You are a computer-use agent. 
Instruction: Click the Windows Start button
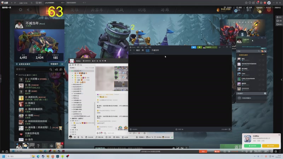[x=4, y=156]
